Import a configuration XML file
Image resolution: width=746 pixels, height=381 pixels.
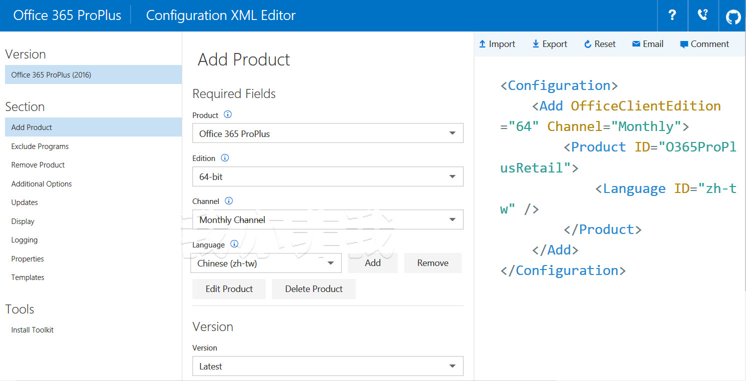(497, 44)
